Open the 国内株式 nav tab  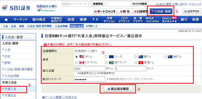pos(39,20)
